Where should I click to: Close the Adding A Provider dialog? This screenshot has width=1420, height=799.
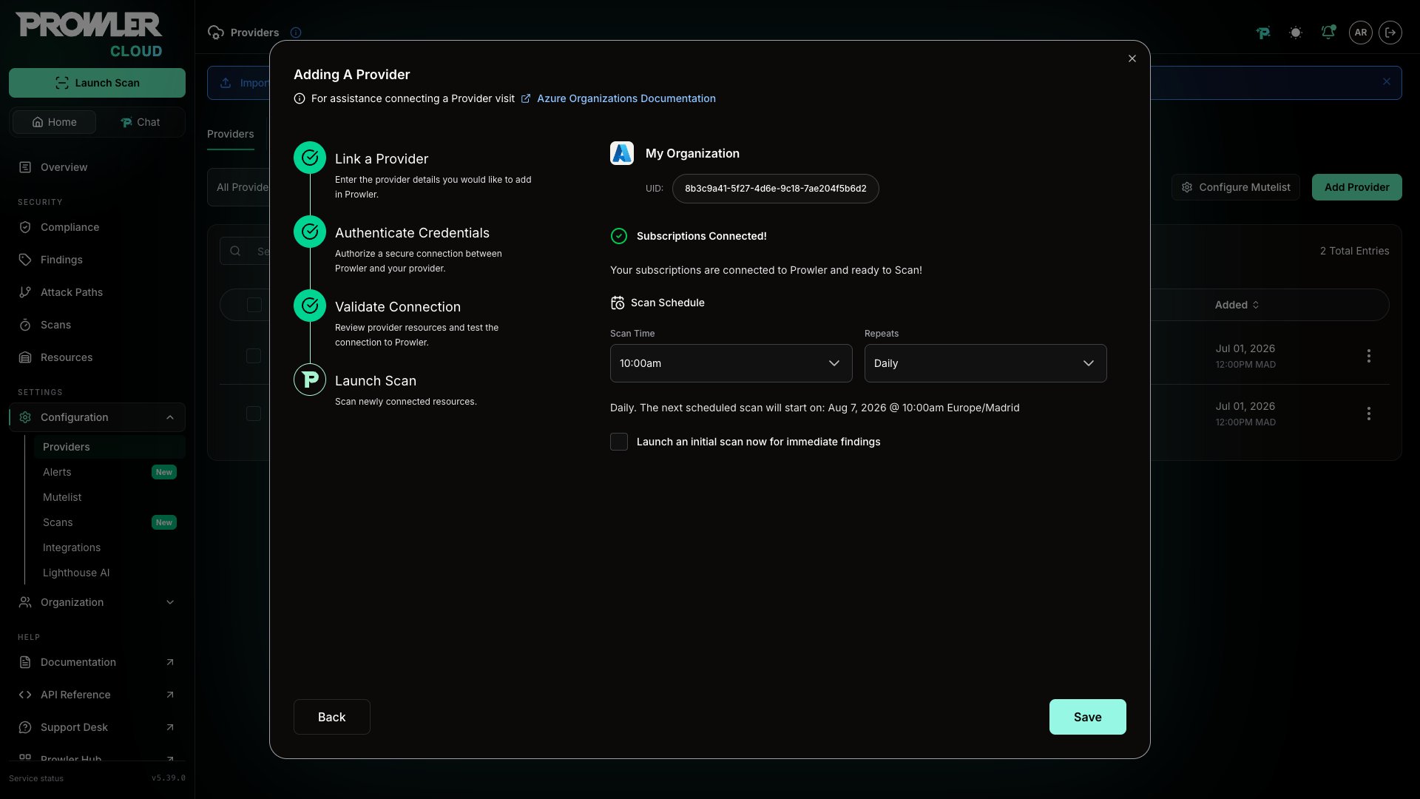1132,58
